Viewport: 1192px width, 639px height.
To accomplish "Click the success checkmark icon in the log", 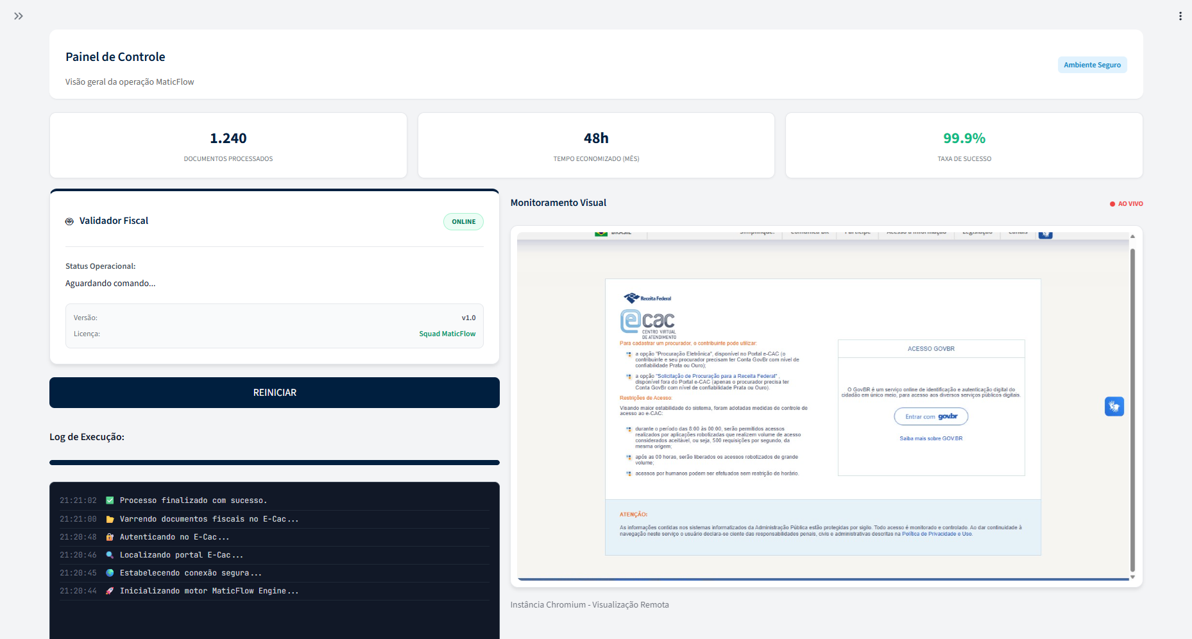I will pyautogui.click(x=110, y=500).
